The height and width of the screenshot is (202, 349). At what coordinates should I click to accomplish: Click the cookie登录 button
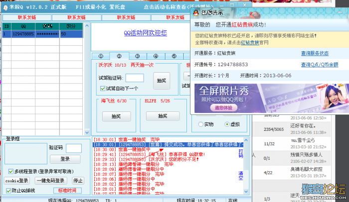(x=17, y=181)
